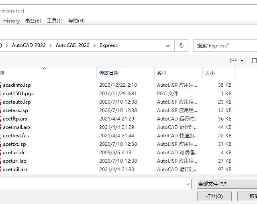The image size is (257, 204).
Task: Click the sort arrow above name column
Action: tap(44, 69)
